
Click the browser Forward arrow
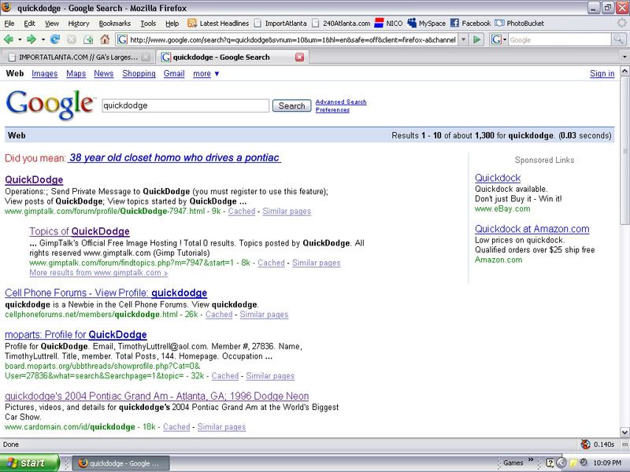click(31, 39)
